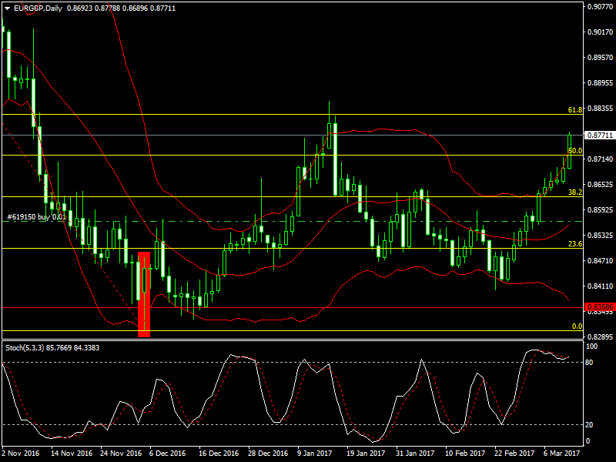Viewport: 616px width, 462px height.
Task: Click the 2 Nov 2016 date label
Action: point(21,453)
